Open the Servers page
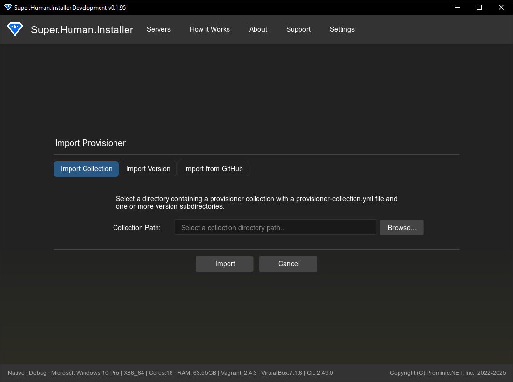The width and height of the screenshot is (513, 382). click(x=158, y=29)
